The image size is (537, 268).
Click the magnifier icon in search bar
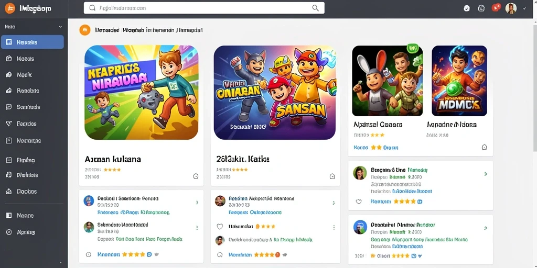(315, 8)
